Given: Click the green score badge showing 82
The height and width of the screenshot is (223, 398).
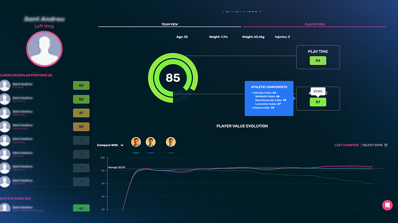Looking at the screenshot, I should click(x=81, y=99).
